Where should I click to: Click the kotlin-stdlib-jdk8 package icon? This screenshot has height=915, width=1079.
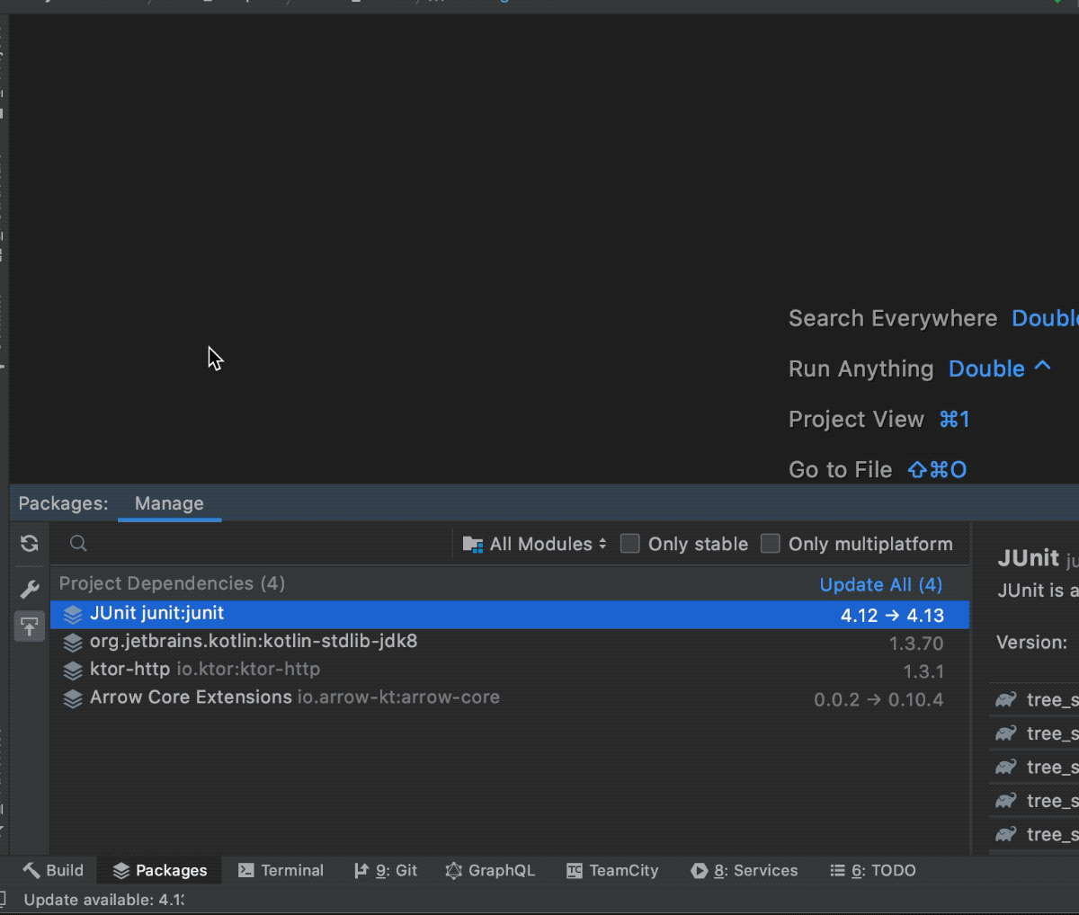tap(73, 643)
